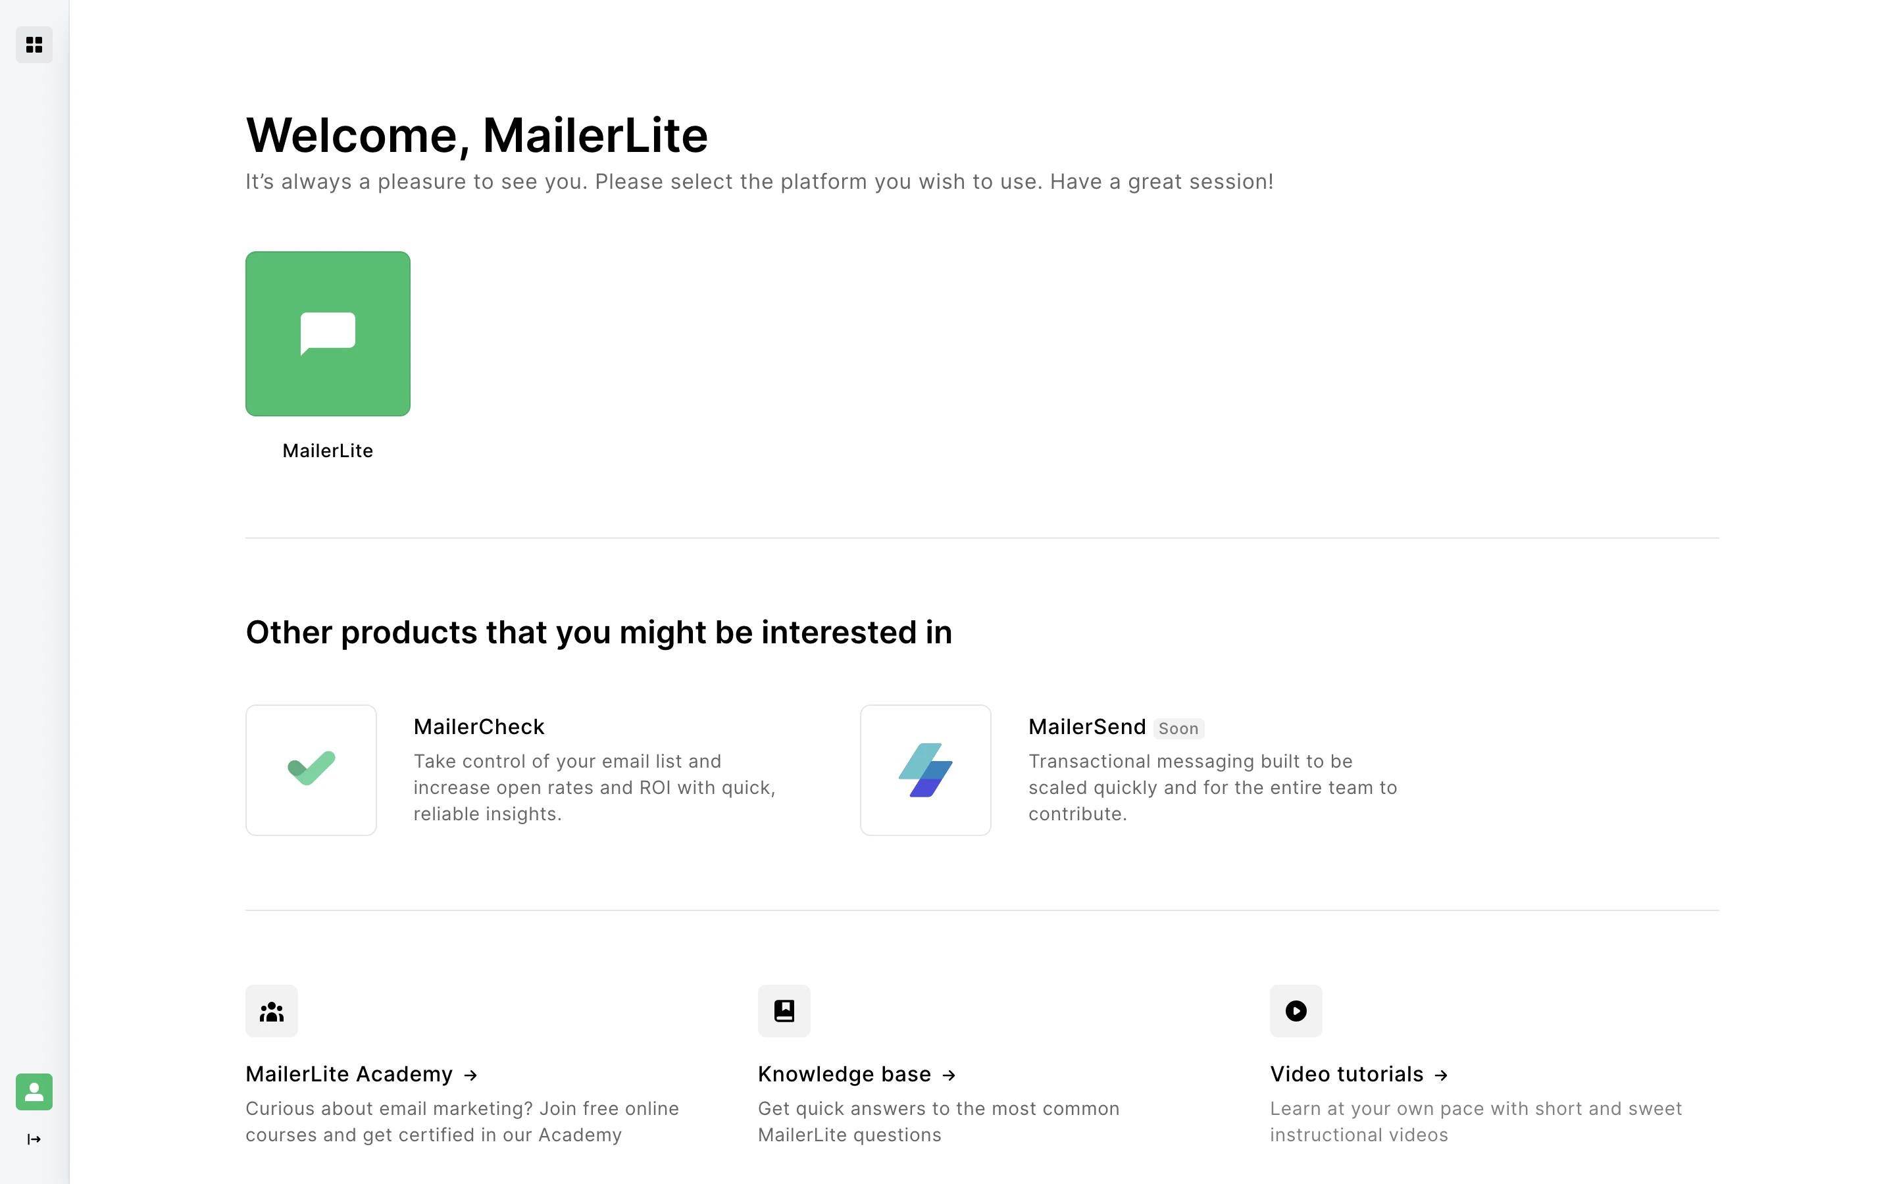This screenshot has width=1895, height=1184.
Task: Open the green user profile icon
Action: pyautogui.click(x=34, y=1092)
